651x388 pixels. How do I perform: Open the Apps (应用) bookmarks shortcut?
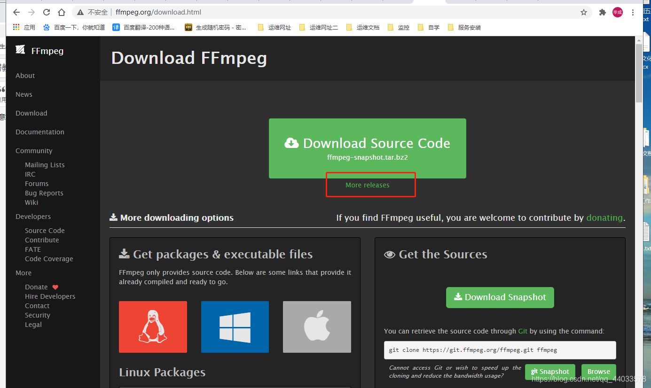pyautogui.click(x=24, y=27)
